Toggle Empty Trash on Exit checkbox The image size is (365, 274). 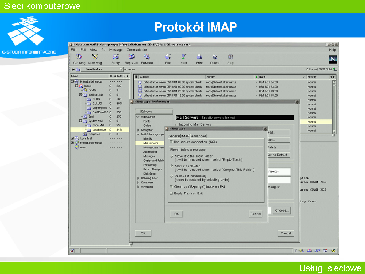[171, 193]
